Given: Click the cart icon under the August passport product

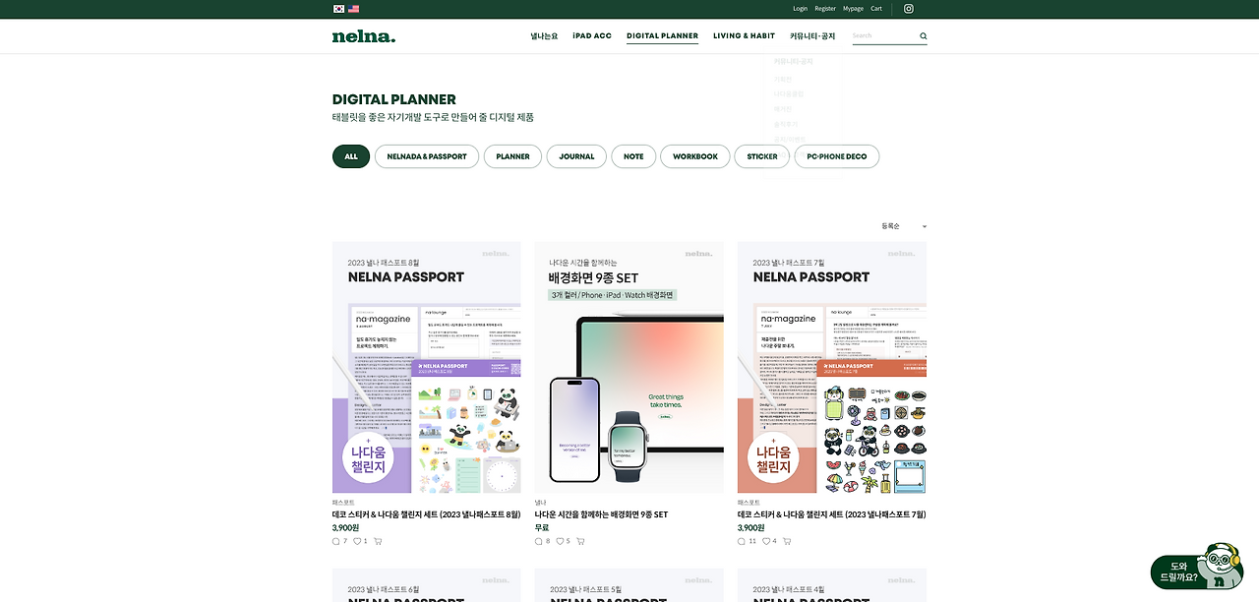Looking at the screenshot, I should (x=378, y=541).
